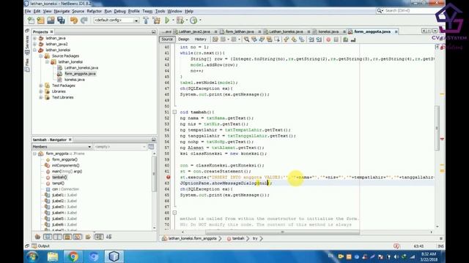Click the red error marker on line 62
Screen dimensions: 469x263
(x=169, y=177)
